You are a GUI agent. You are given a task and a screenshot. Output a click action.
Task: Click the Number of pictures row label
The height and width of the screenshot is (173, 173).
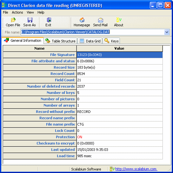(x=40, y=99)
